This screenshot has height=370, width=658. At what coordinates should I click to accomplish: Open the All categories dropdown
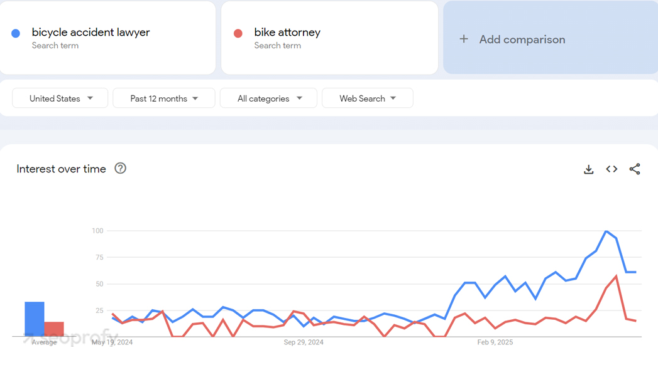[x=268, y=98]
